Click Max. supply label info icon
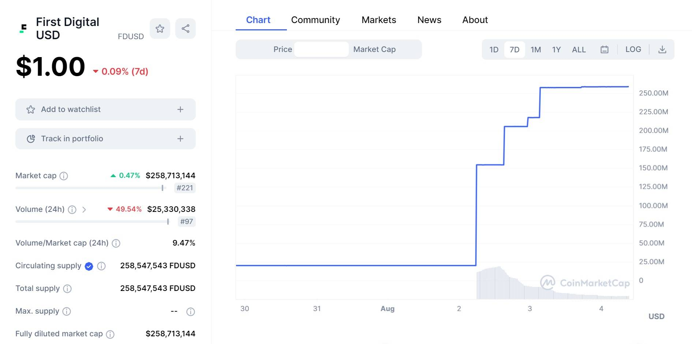The image size is (692, 344). pyautogui.click(x=67, y=311)
